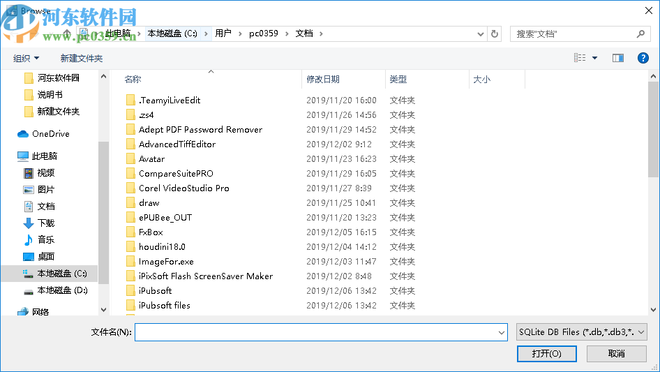Select 音乐 music in sidebar
Image resolution: width=660 pixels, height=372 pixels.
point(39,239)
